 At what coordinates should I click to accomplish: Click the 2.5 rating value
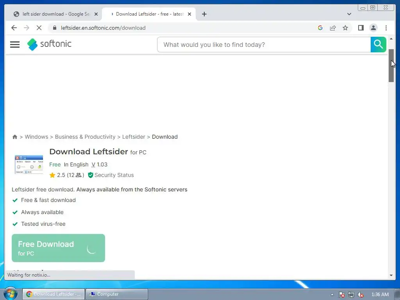click(x=61, y=175)
